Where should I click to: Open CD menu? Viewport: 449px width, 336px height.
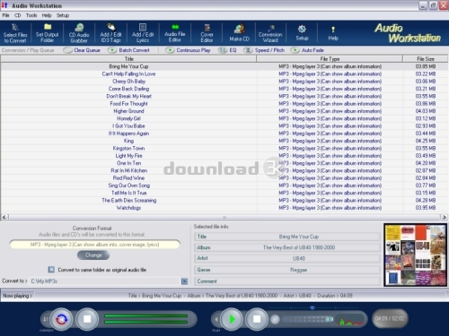tap(18, 15)
